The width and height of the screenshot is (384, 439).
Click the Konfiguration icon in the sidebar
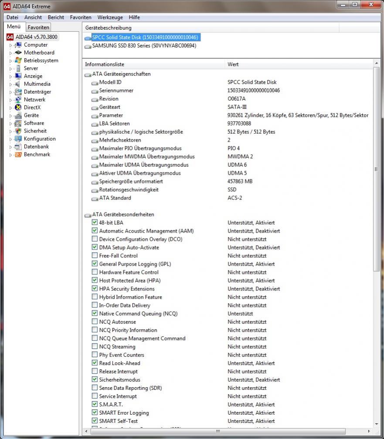(x=18, y=139)
